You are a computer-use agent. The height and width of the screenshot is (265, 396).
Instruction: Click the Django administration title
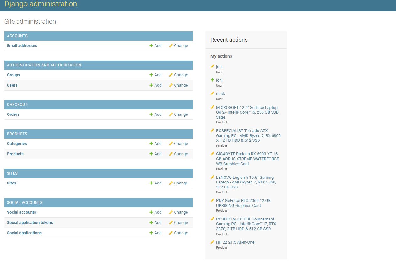tap(41, 4)
